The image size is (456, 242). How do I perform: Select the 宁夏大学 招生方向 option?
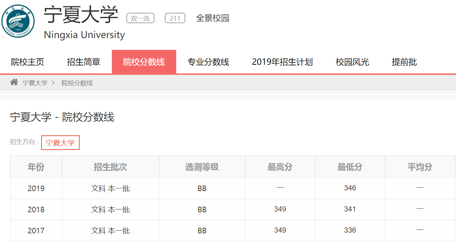(x=60, y=143)
